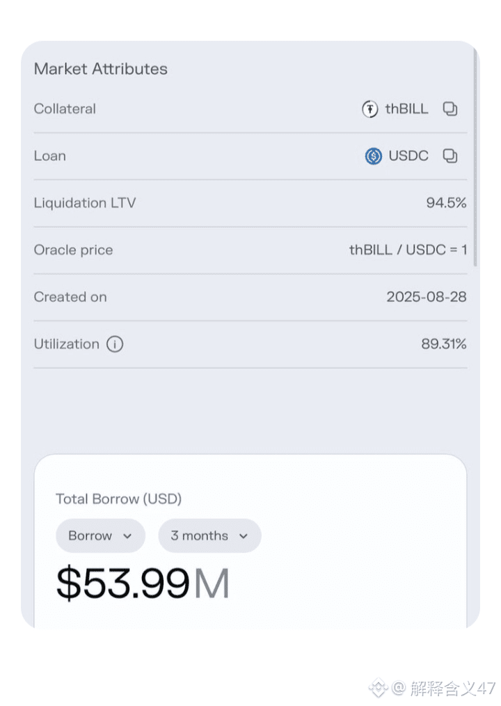Screen dimensions: 501x706
Task: Click the panel's vertical scrollbar
Action: pos(475,160)
